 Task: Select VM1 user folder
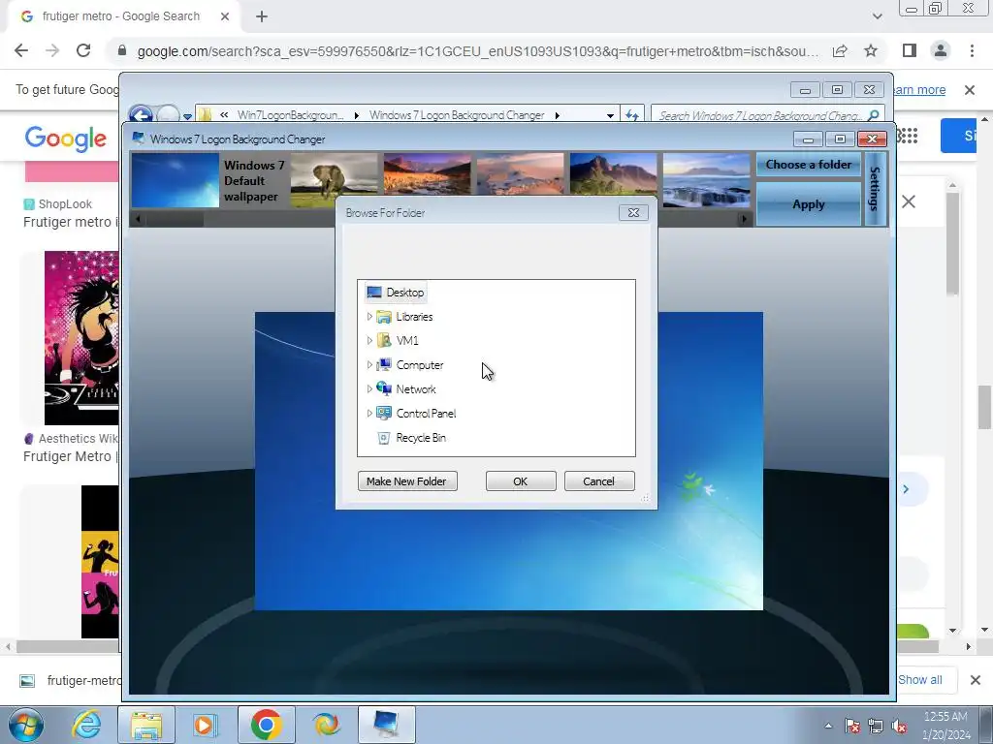[407, 340]
